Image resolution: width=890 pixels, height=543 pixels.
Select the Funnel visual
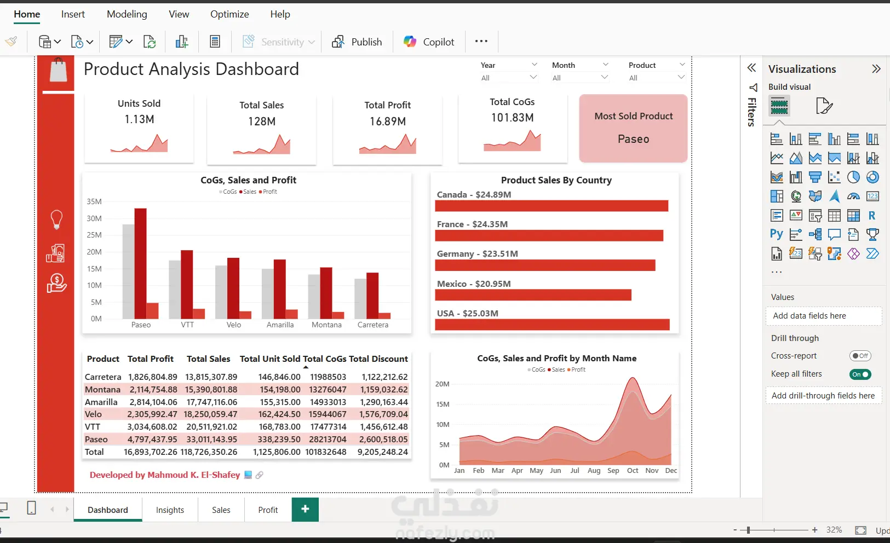815,177
